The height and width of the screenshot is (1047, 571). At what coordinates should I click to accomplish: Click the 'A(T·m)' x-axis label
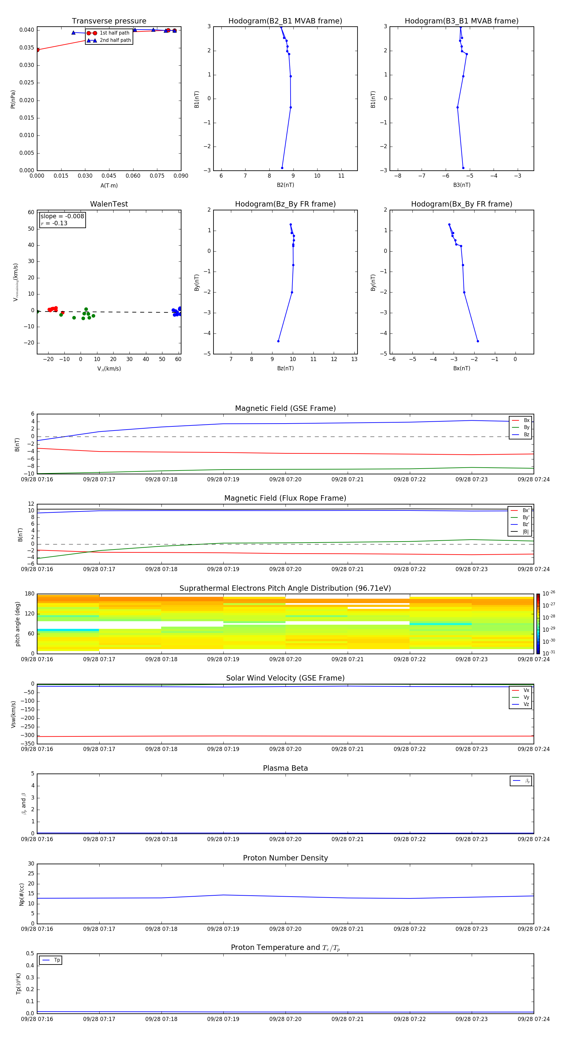[109, 185]
